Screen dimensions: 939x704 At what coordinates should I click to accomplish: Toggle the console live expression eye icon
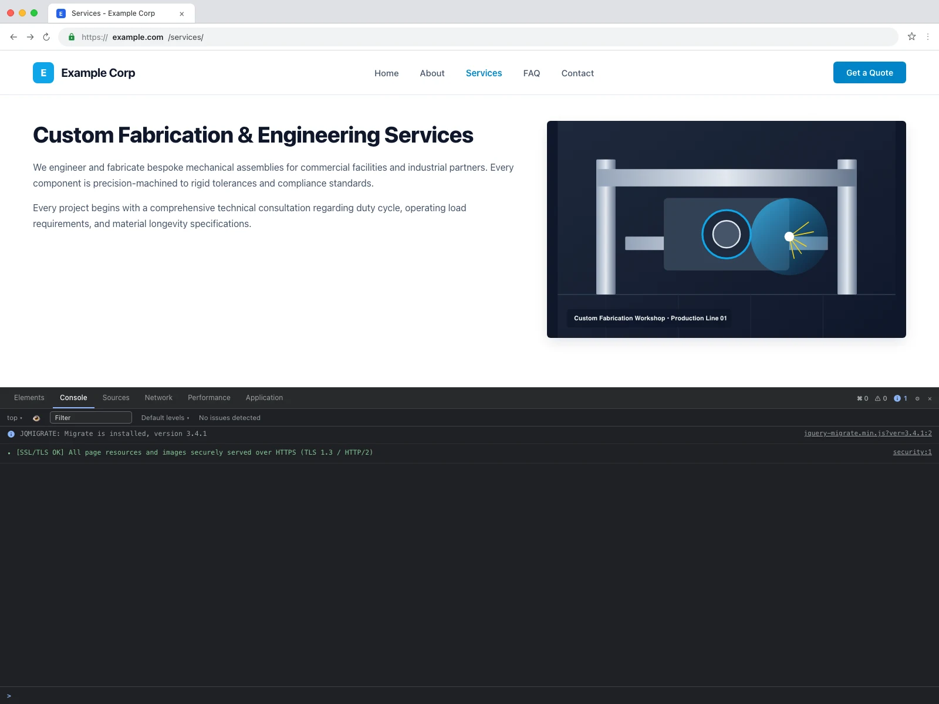pos(36,418)
